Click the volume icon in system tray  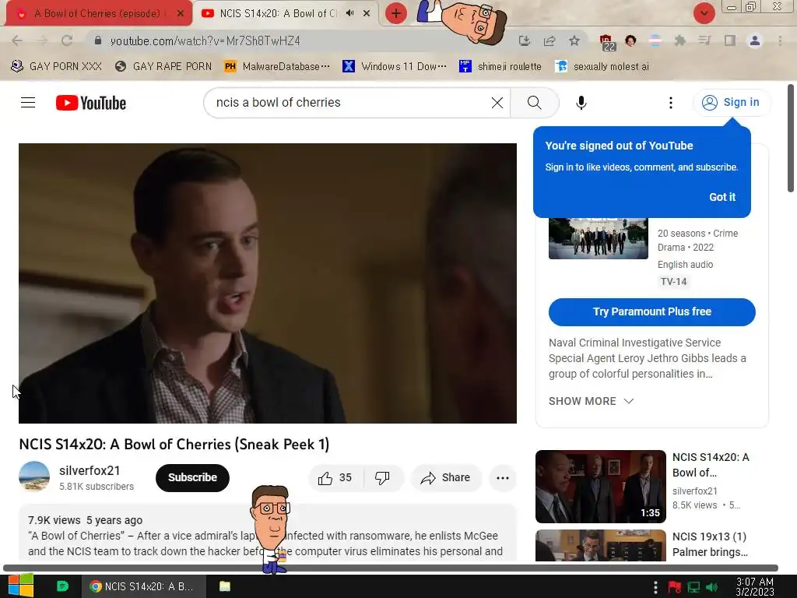click(x=711, y=587)
